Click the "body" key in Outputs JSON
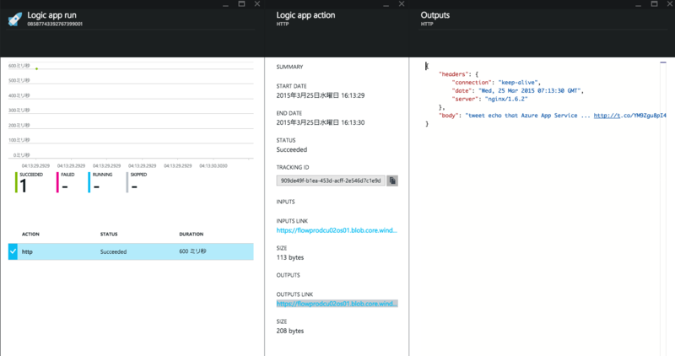 pyautogui.click(x=449, y=116)
